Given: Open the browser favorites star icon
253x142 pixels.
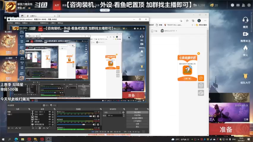Looking at the screenshot, I should 187,21.
